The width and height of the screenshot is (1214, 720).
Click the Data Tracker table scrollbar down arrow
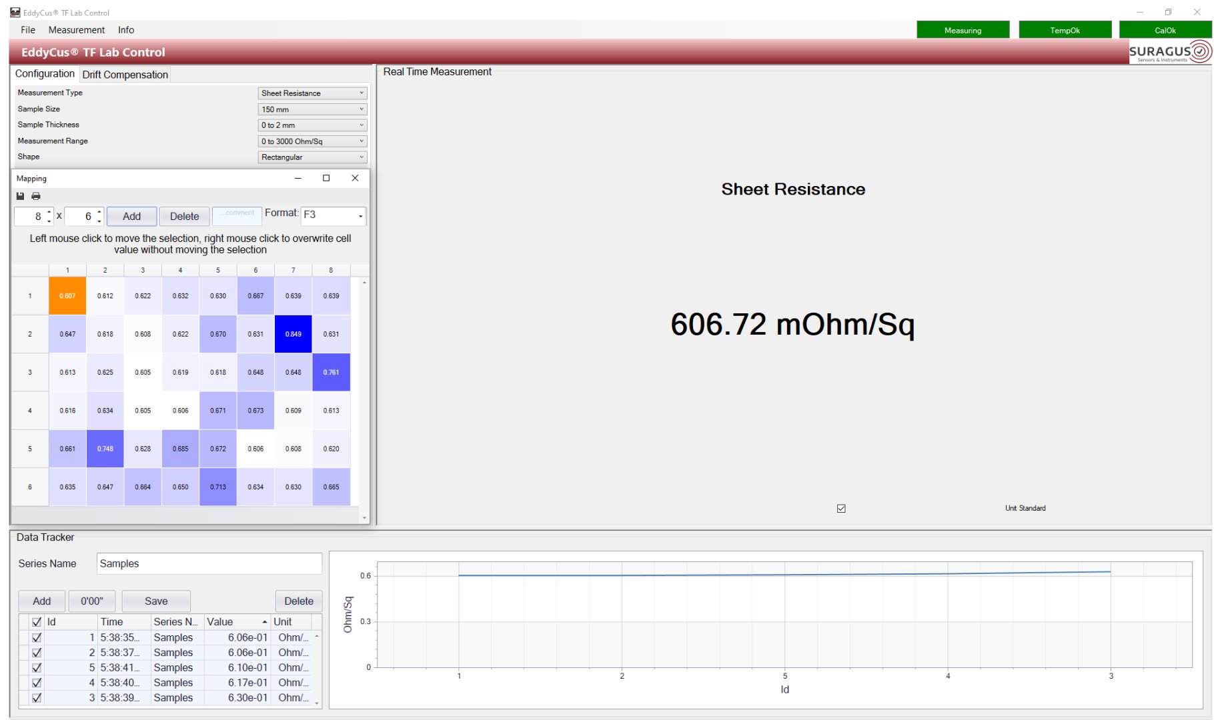317,703
